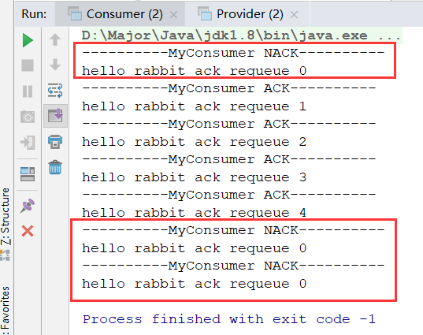Image resolution: width=423 pixels, height=335 pixels.
Task: Click the red X close icon
Action: (28, 231)
